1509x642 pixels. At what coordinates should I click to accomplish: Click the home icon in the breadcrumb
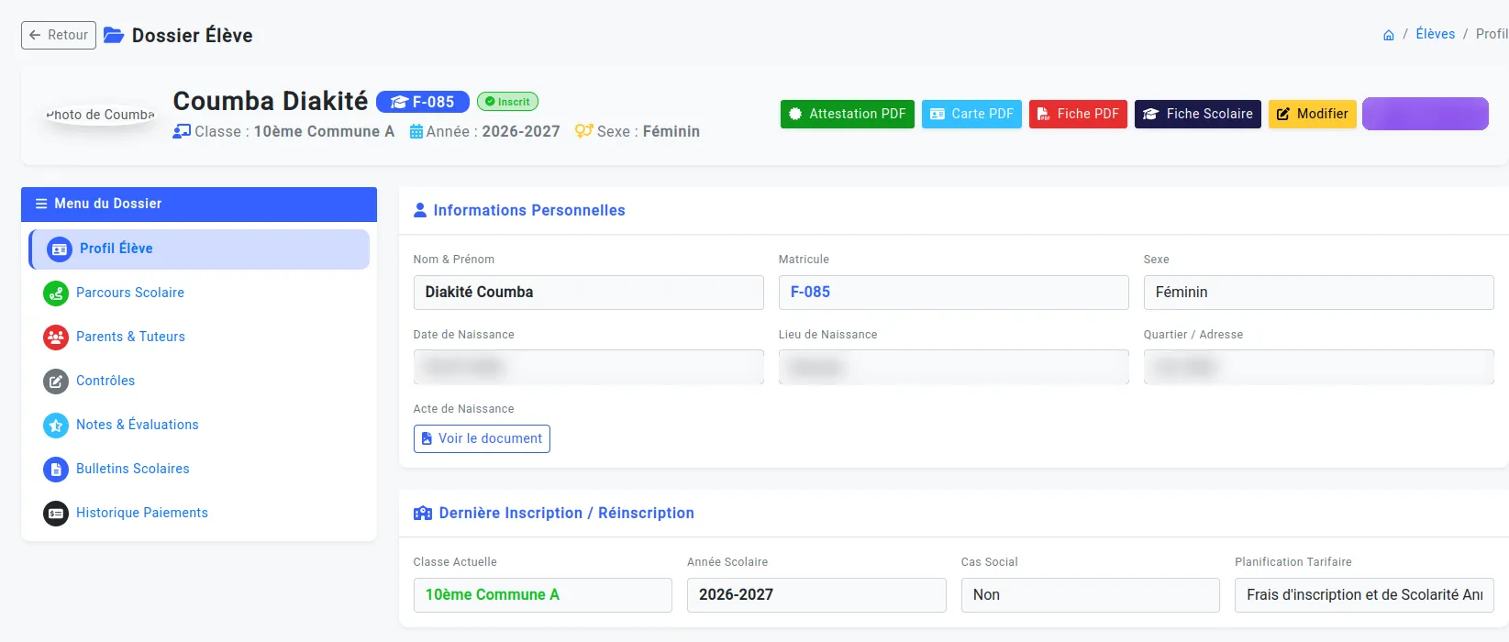tap(1389, 35)
